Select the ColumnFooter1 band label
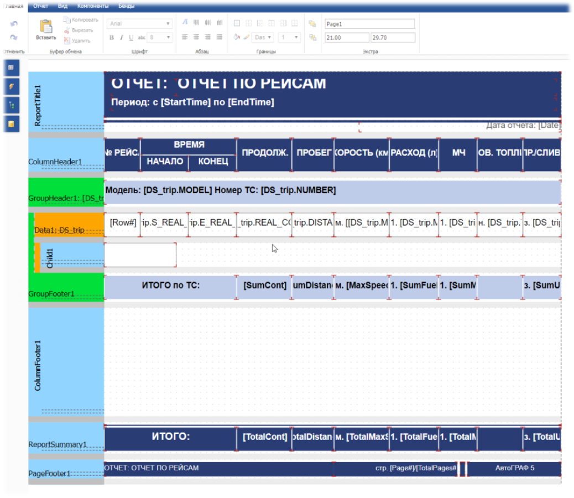 (38, 365)
